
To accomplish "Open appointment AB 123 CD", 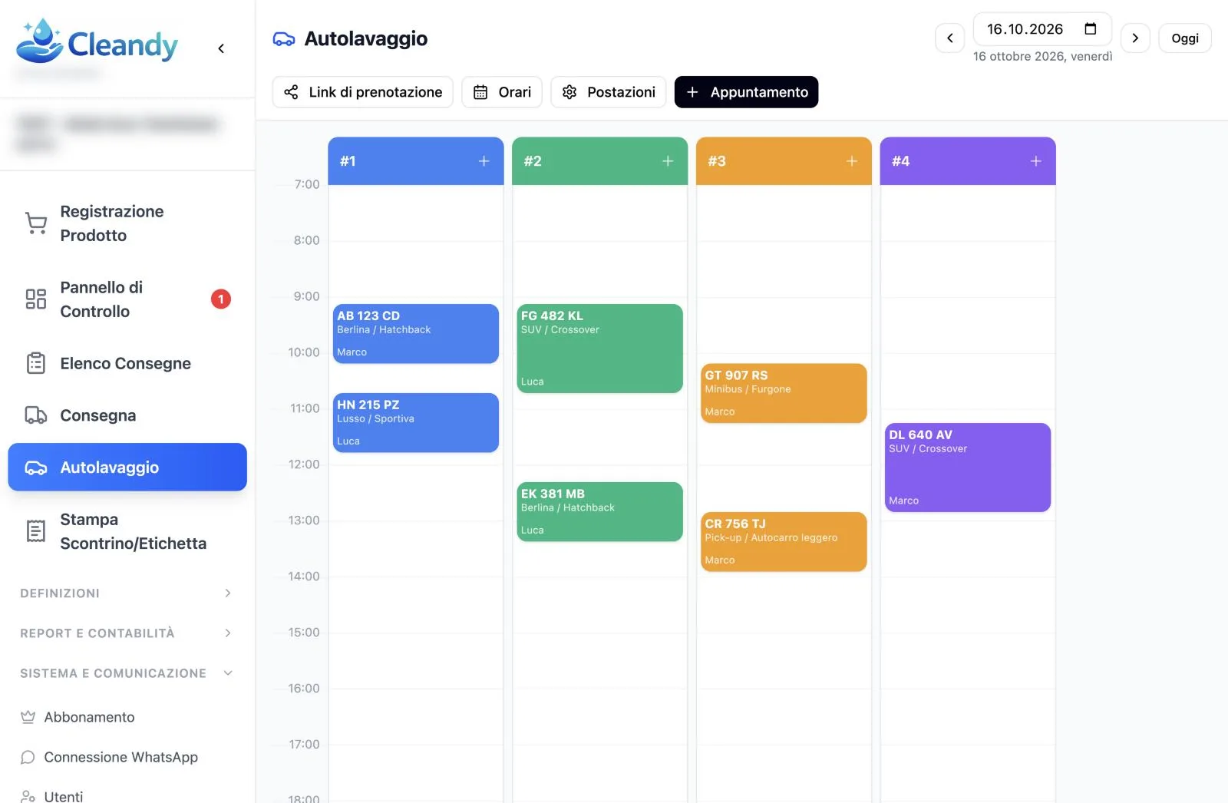I will click(x=416, y=333).
